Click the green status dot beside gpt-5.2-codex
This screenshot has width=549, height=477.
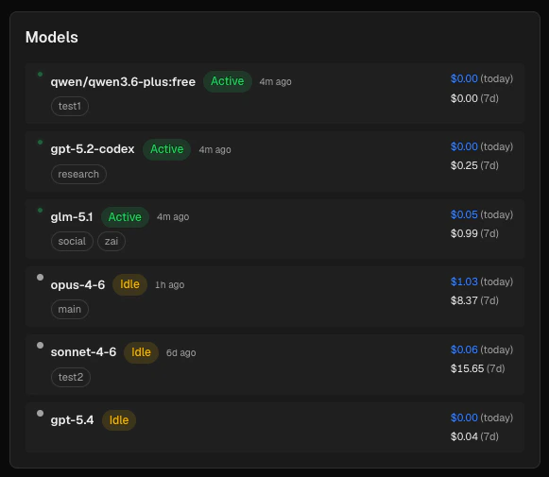[x=40, y=142]
